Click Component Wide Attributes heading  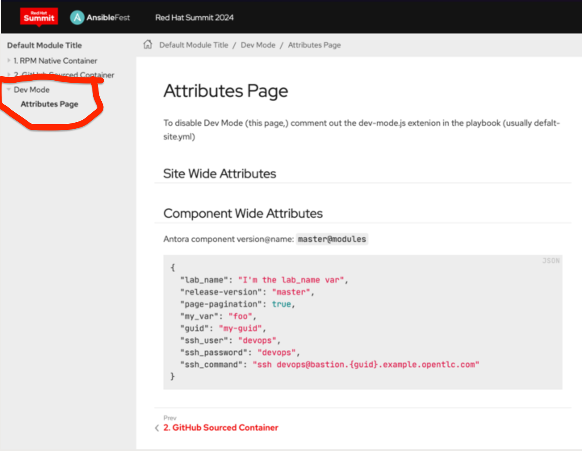[243, 213]
